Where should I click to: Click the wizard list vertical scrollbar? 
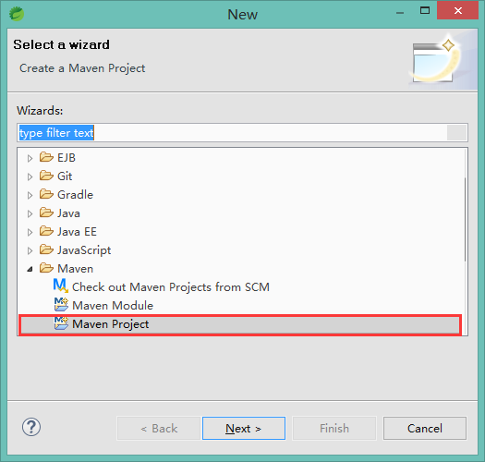pos(466,219)
